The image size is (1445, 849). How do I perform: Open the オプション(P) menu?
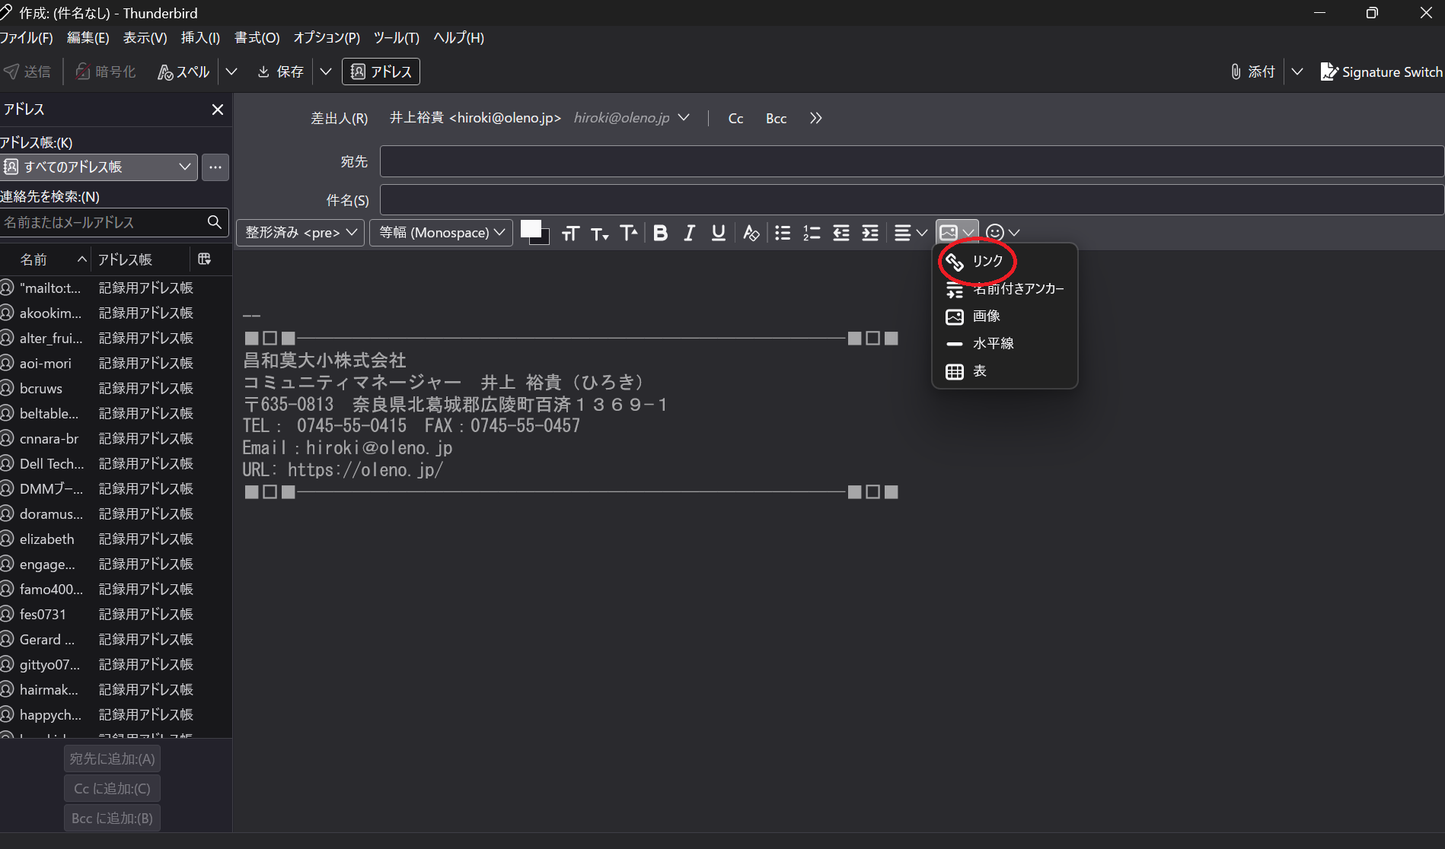click(x=327, y=38)
